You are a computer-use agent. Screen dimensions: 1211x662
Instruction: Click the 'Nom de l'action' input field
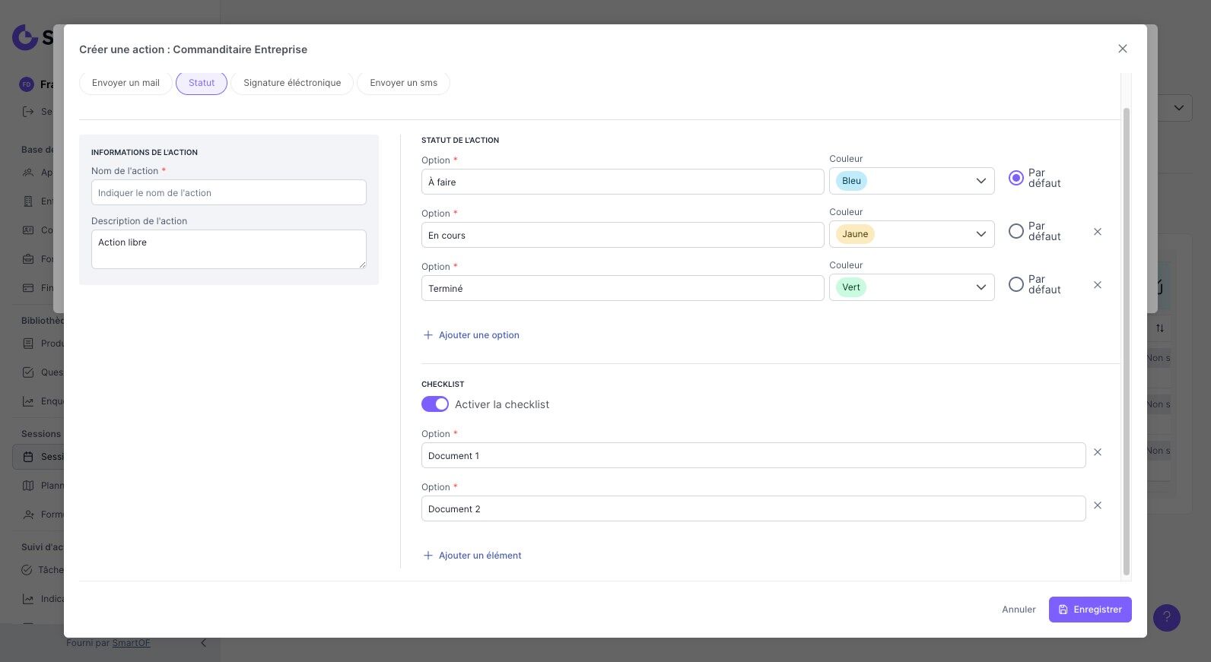coord(228,193)
